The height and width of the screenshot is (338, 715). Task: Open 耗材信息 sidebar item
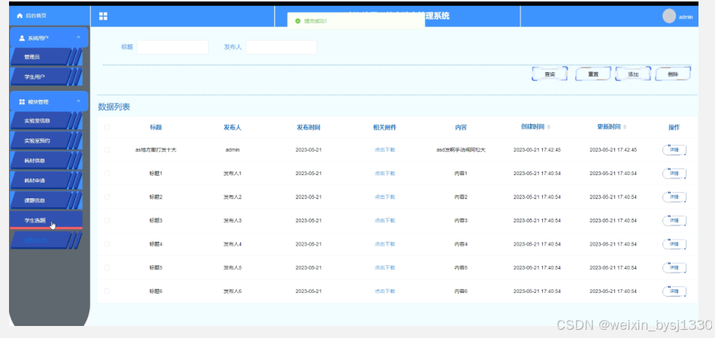46,161
